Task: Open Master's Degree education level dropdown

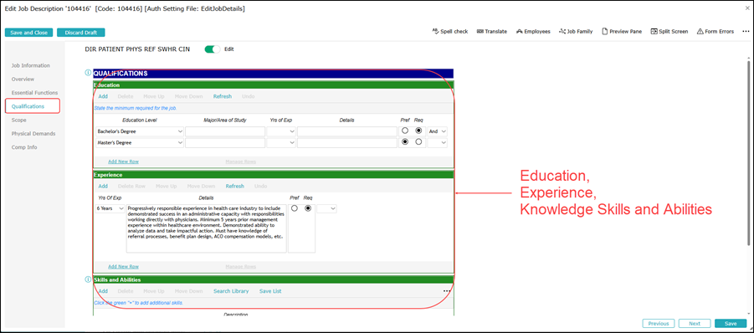Action: click(x=140, y=143)
